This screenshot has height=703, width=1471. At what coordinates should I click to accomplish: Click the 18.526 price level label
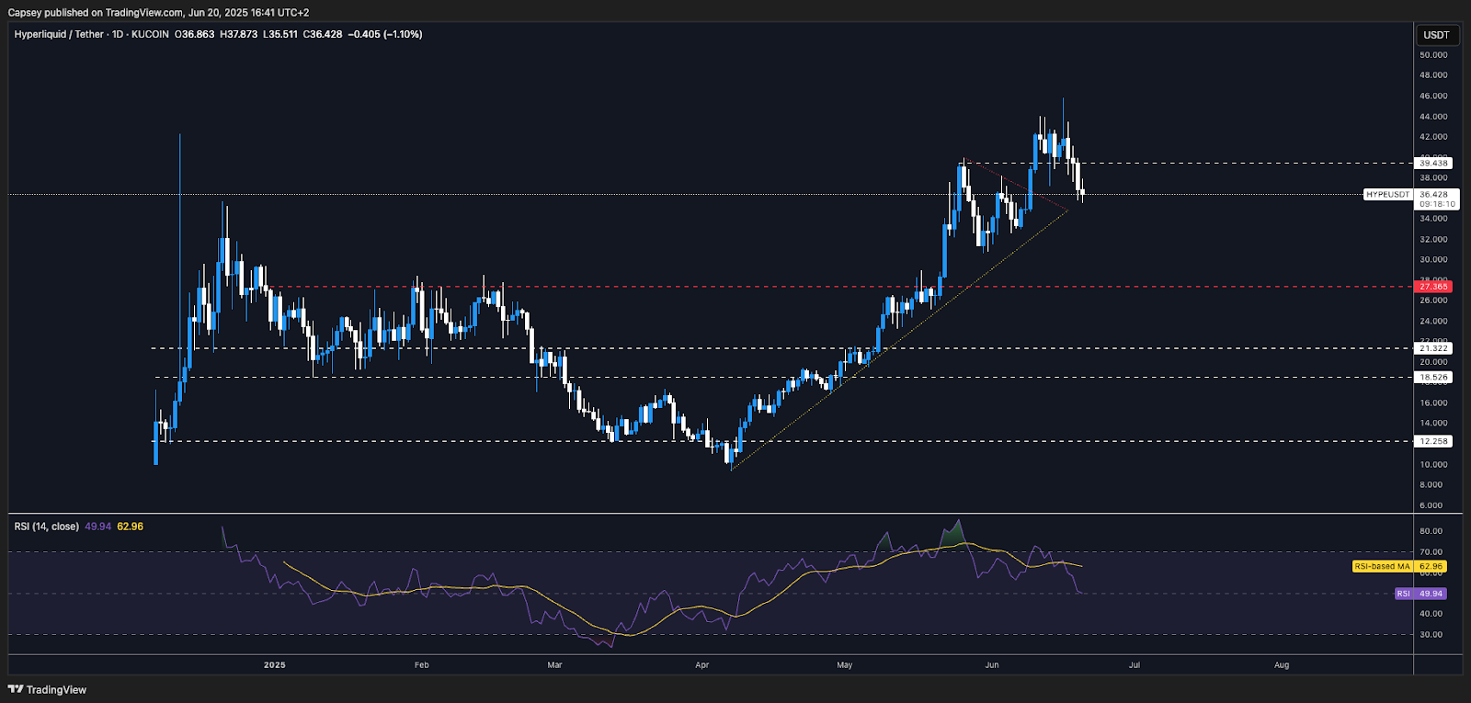(x=1433, y=378)
